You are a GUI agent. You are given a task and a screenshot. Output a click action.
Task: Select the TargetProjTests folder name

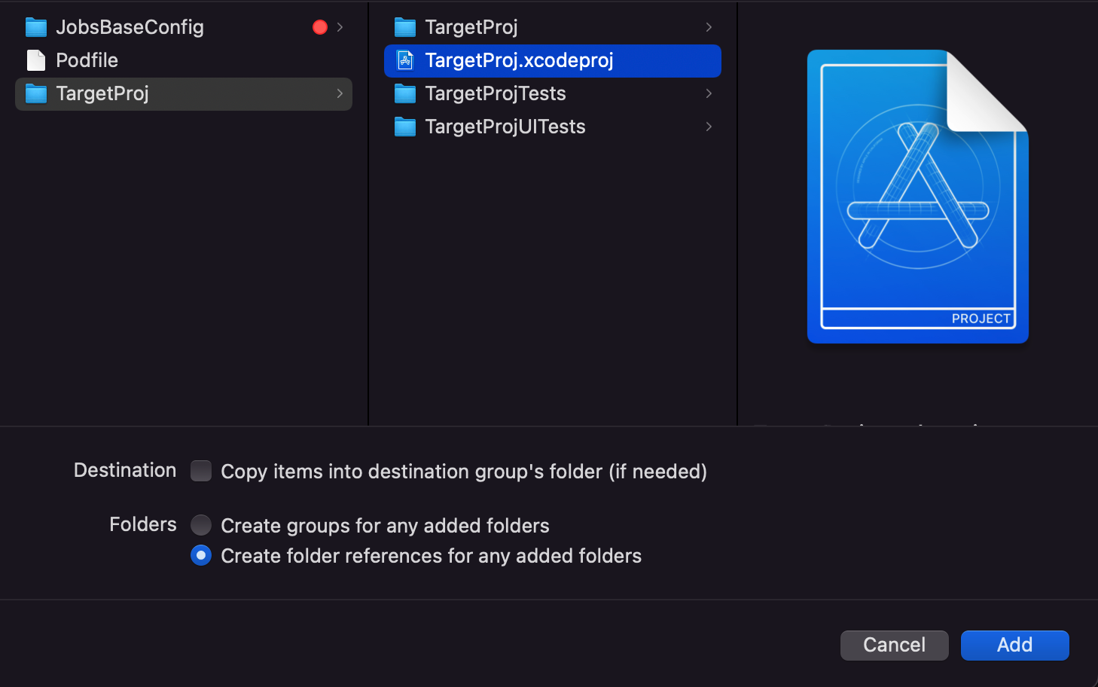point(495,94)
